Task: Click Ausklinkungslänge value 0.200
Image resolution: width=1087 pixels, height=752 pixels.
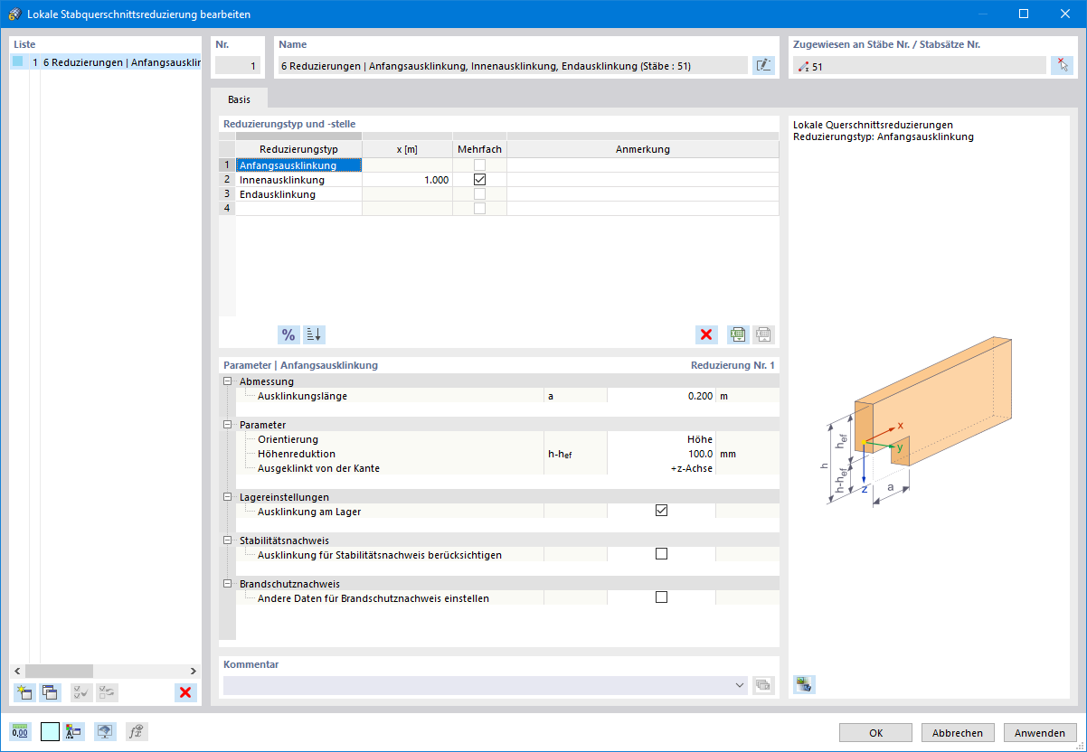Action: click(x=661, y=396)
